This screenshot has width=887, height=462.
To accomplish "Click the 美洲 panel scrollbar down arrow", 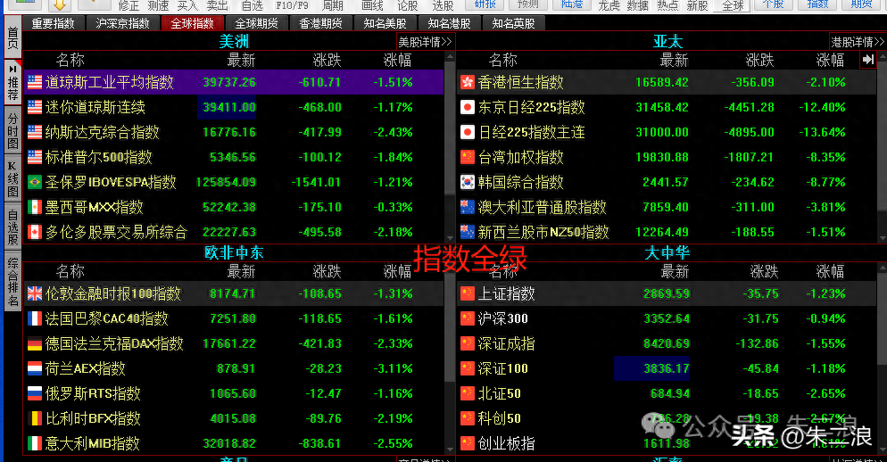I will click(x=450, y=239).
